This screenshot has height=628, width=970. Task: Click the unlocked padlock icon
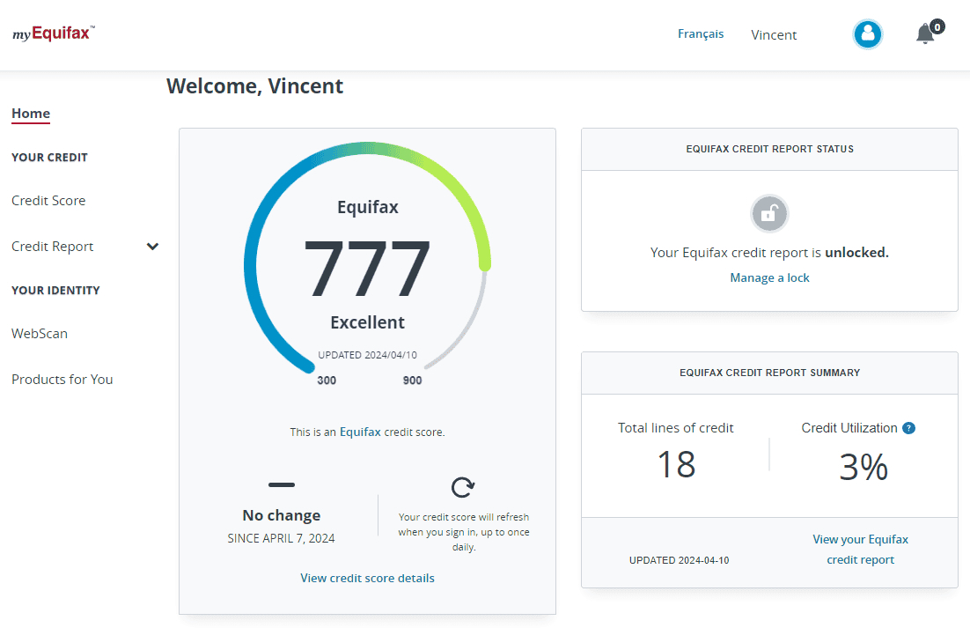768,213
